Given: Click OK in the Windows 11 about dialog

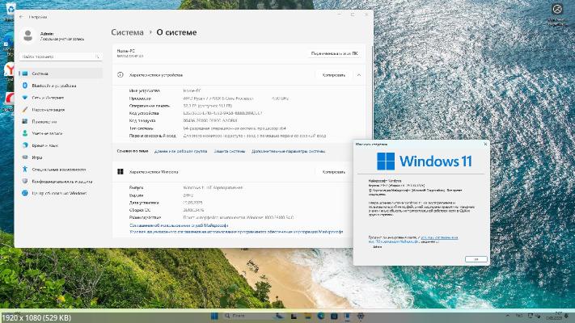Looking at the screenshot, I should click(476, 259).
